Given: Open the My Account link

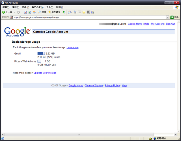Looking at the screenshot, I should click(157, 24).
